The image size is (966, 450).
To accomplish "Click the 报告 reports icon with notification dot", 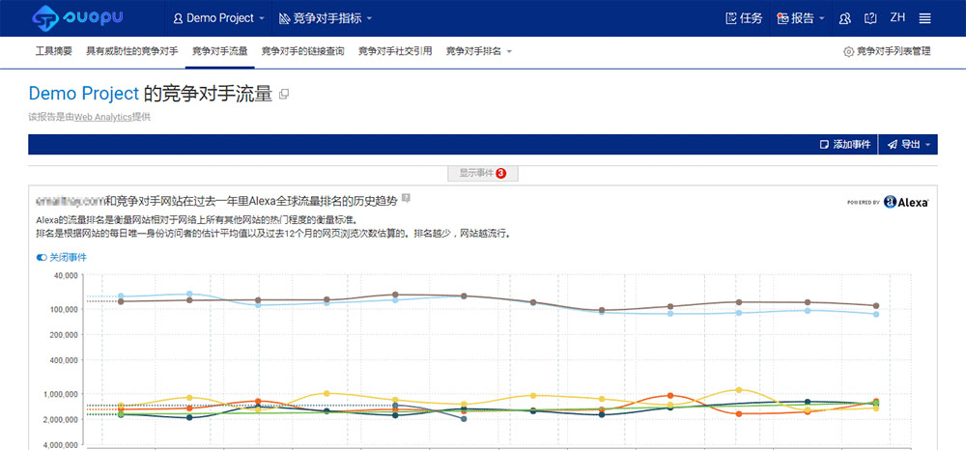I will click(x=782, y=18).
